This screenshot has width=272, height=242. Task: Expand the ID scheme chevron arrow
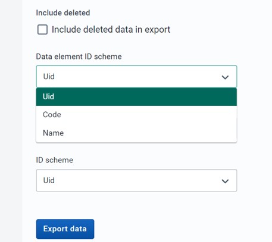225,181
